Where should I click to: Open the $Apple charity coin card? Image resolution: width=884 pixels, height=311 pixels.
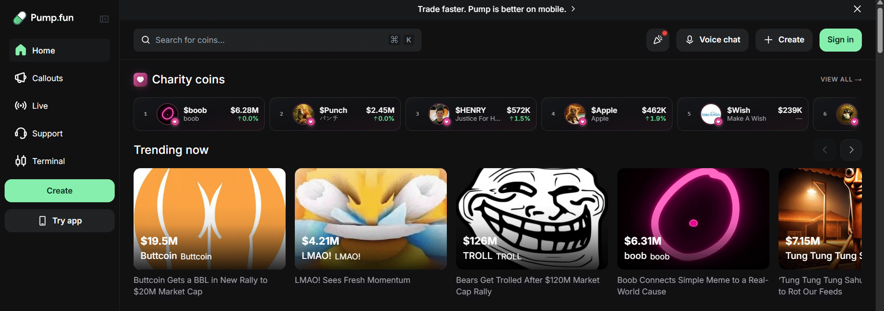(x=607, y=114)
